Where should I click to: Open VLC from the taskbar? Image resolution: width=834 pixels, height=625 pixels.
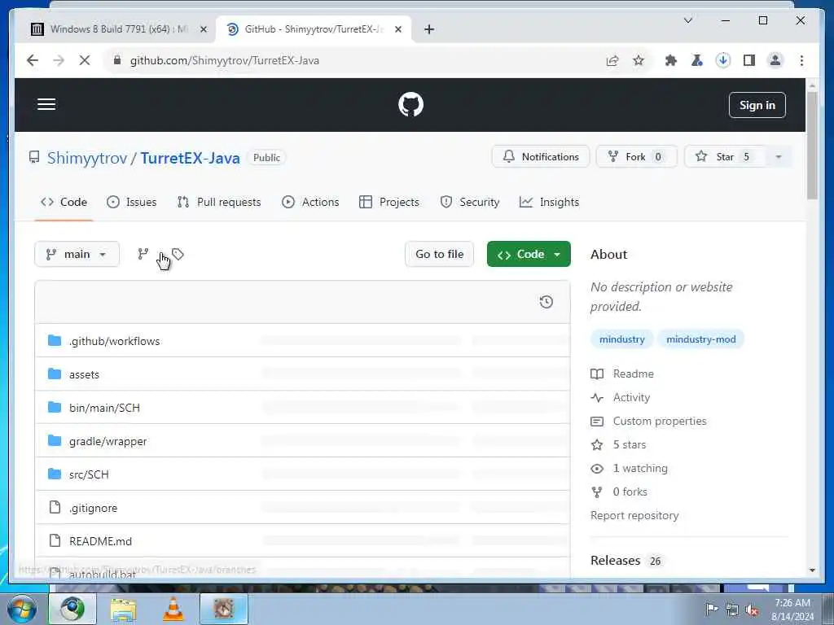(173, 609)
